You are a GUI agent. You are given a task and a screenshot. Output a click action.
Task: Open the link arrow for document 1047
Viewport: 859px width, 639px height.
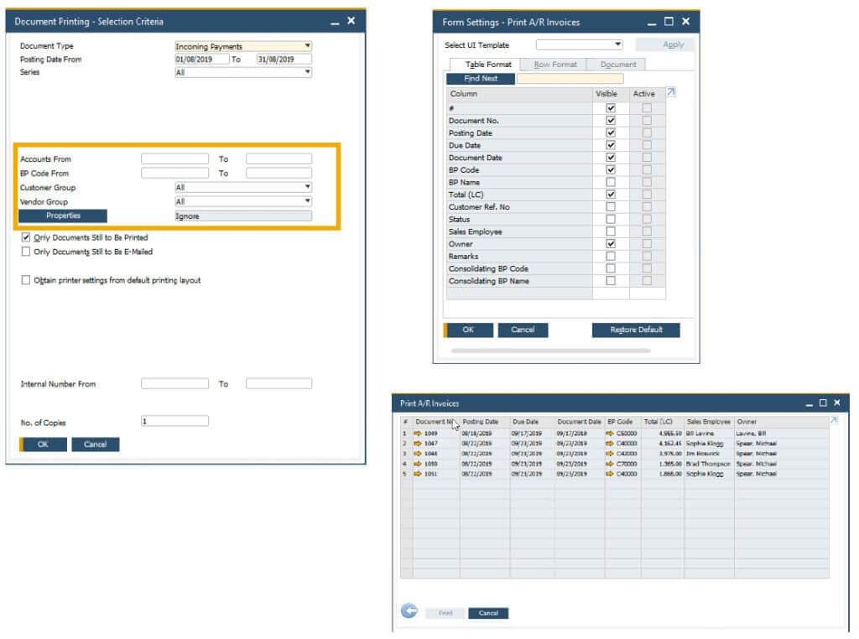point(417,443)
